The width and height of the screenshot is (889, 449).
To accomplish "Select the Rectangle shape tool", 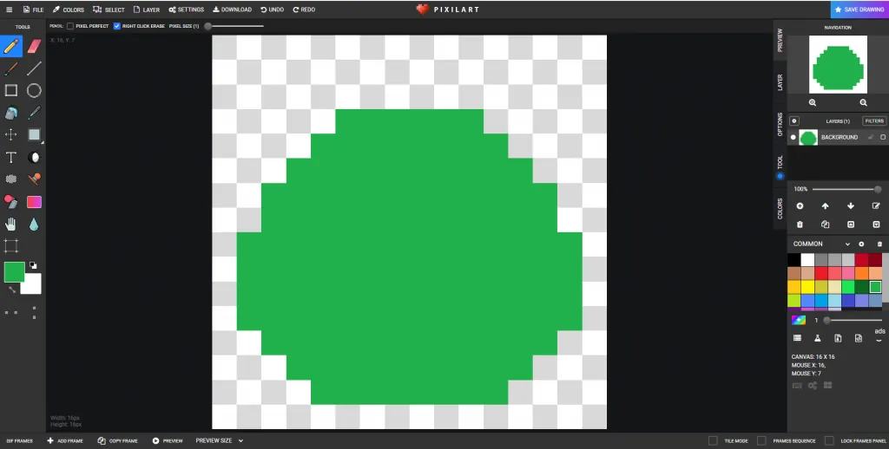I will tap(11, 91).
